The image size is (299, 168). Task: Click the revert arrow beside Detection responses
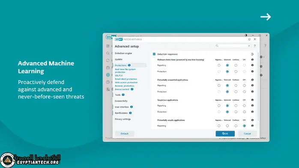(x=252, y=54)
